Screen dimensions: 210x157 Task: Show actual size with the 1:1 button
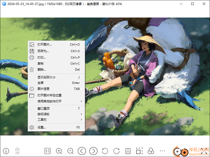(47, 151)
